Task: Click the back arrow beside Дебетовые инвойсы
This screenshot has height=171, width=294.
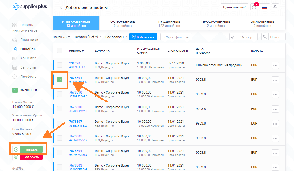Action: point(61,8)
